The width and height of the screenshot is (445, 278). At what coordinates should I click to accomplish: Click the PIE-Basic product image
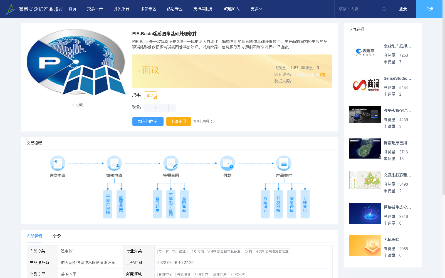[x=77, y=62]
